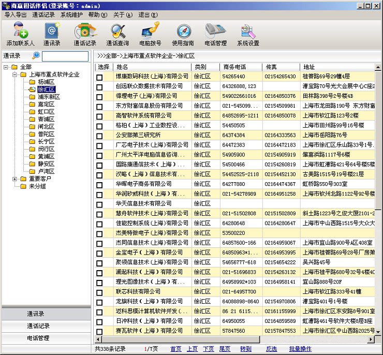Image resolution: width=383 pixels, height=355 pixels.
Task: Click the 批量操作 batch operation link
Action: (300, 349)
